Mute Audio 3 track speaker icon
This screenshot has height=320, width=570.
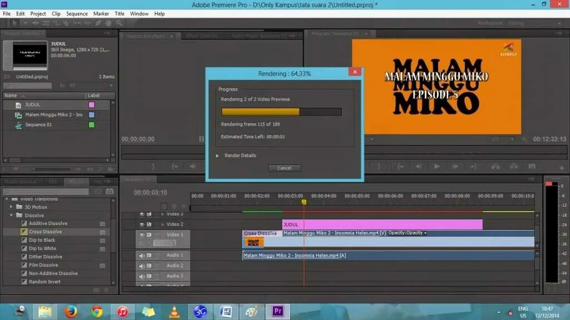point(142,277)
